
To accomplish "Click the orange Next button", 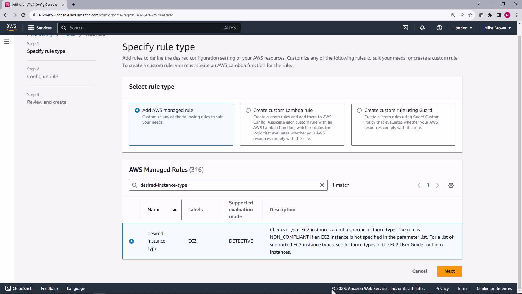I will [x=449, y=271].
